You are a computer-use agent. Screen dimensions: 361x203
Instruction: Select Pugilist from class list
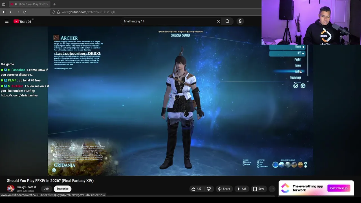(x=298, y=59)
